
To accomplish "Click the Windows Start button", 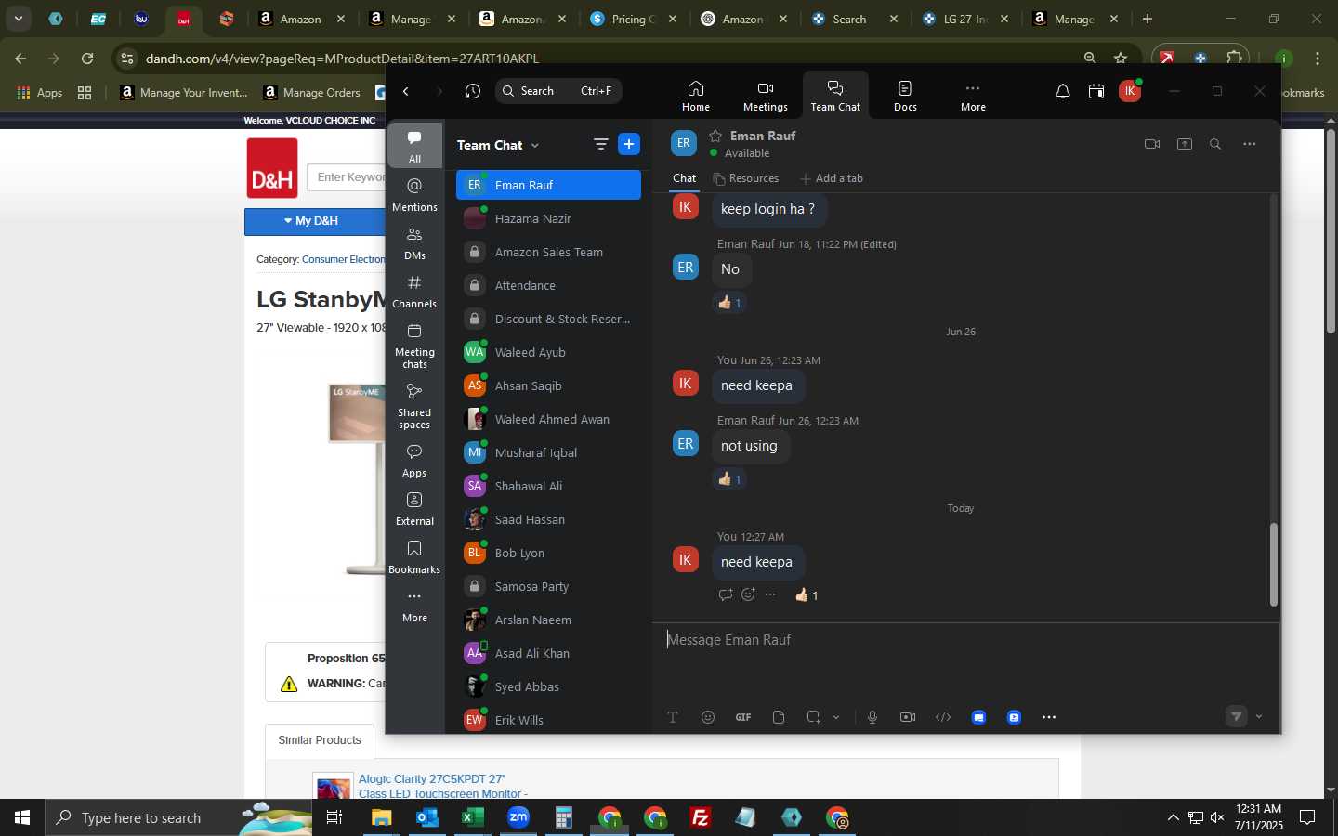I will pos(22,817).
